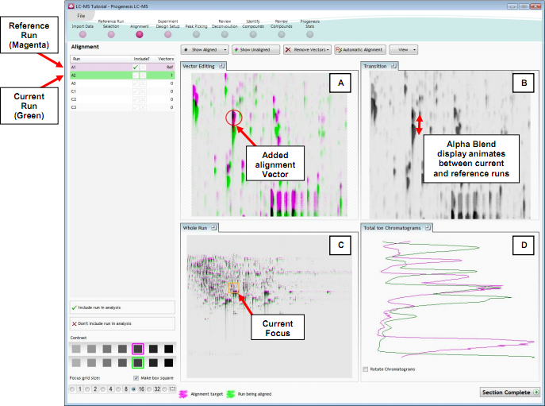Select lightest magenta-row contrast swatch
The height and width of the screenshot is (406, 545).
[76, 349]
